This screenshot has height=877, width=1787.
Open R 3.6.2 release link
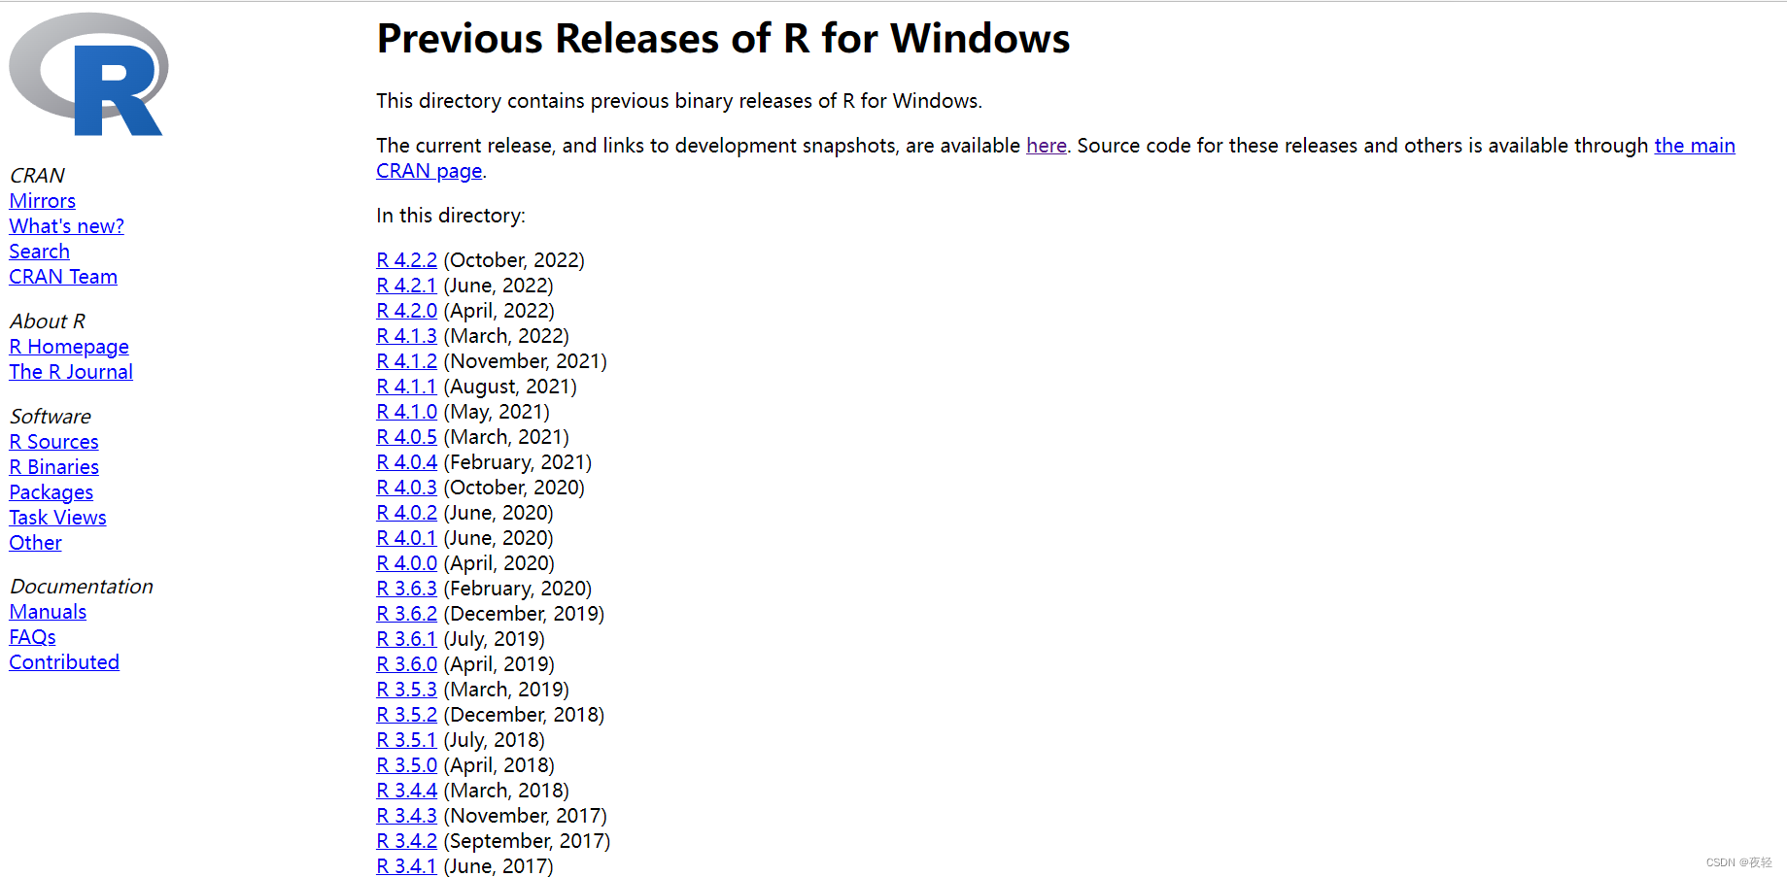coord(407,614)
